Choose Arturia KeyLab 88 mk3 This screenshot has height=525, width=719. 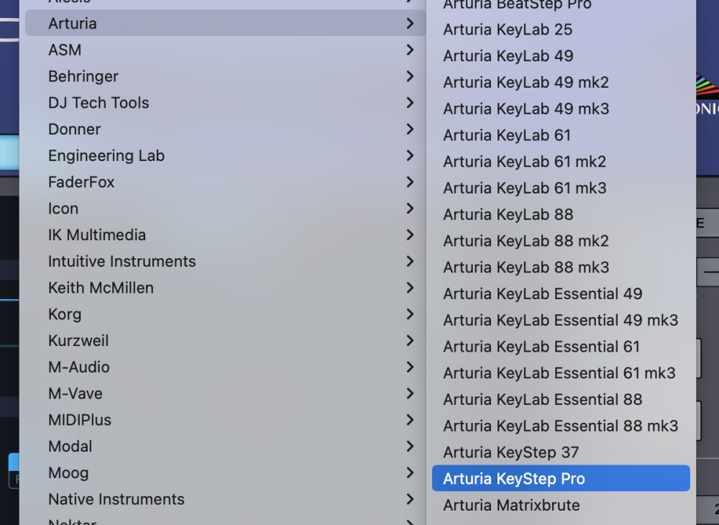(526, 268)
